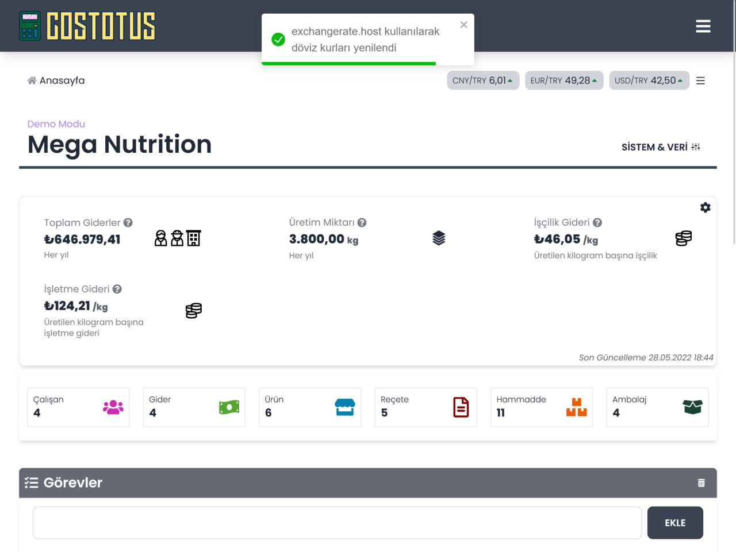This screenshot has width=736, height=552.
Task: Open the Çalışan summary card
Action: pos(78,407)
